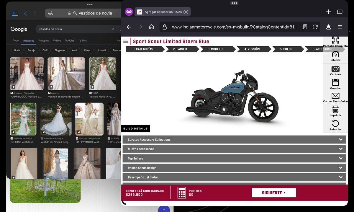Take a Captura snapshot of bike

(335, 71)
